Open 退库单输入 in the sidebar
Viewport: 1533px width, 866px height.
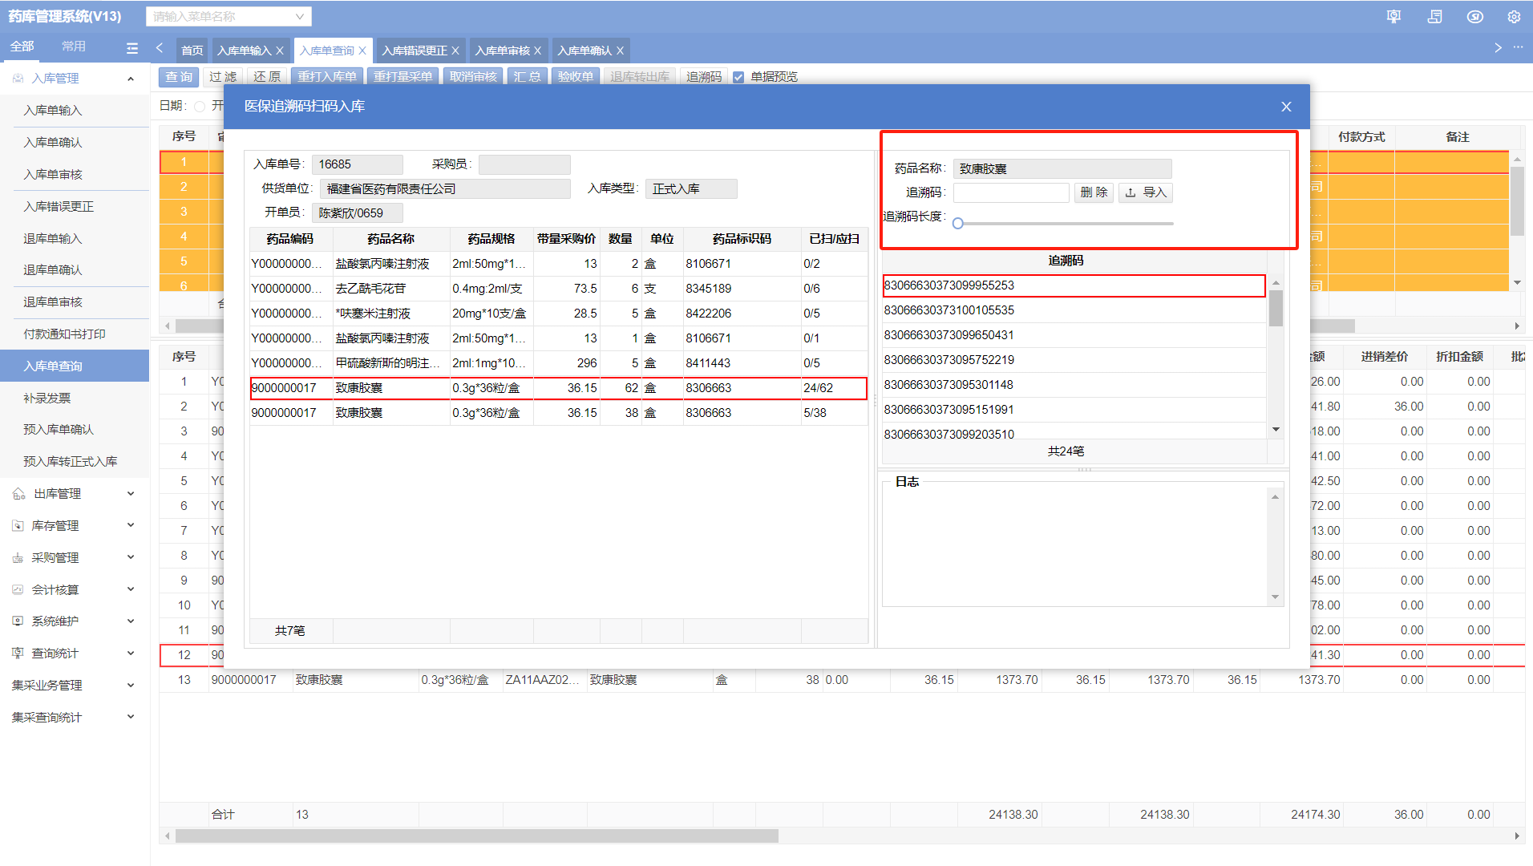53,239
